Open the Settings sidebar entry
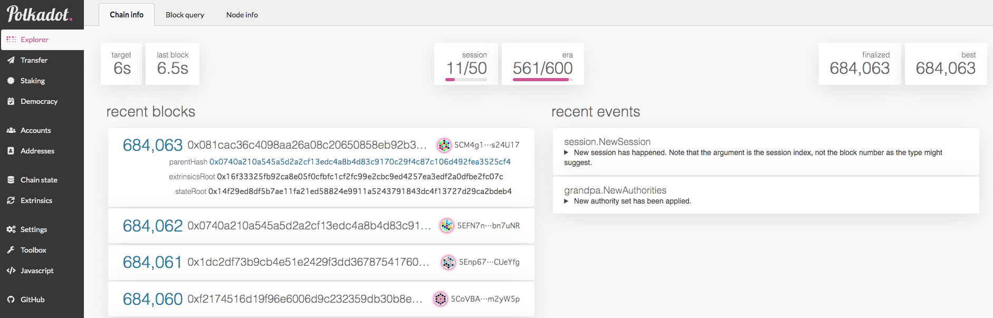This screenshot has width=993, height=318. (x=42, y=229)
